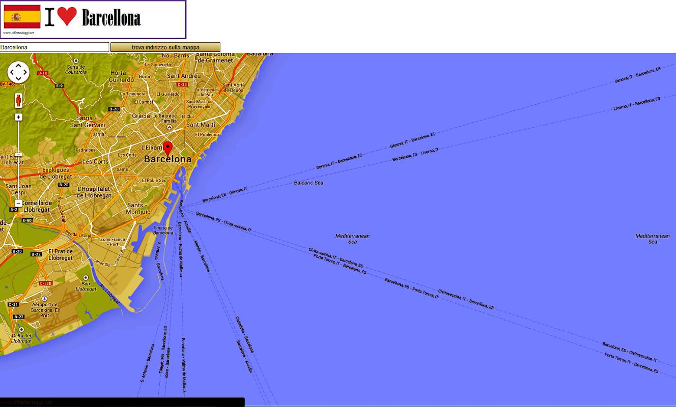Zoom out with the minus button
Viewport: 676px width, 407px height.
18,203
